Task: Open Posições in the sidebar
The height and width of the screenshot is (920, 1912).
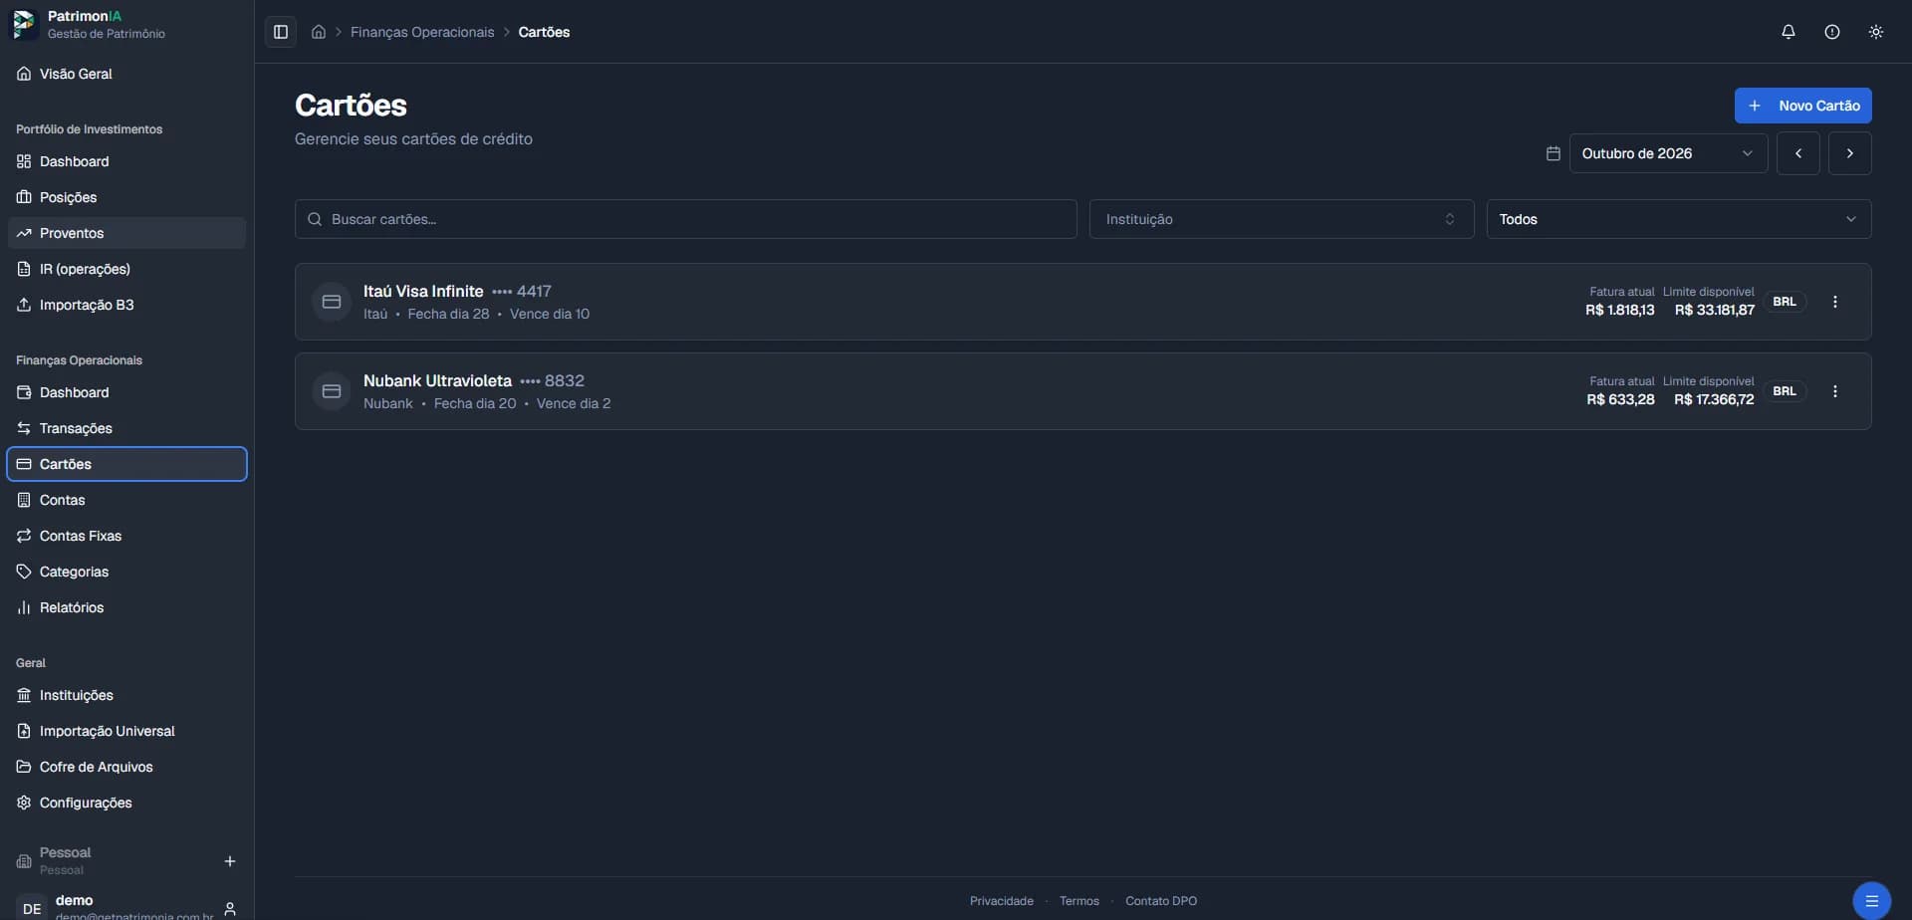Action: coord(126,197)
